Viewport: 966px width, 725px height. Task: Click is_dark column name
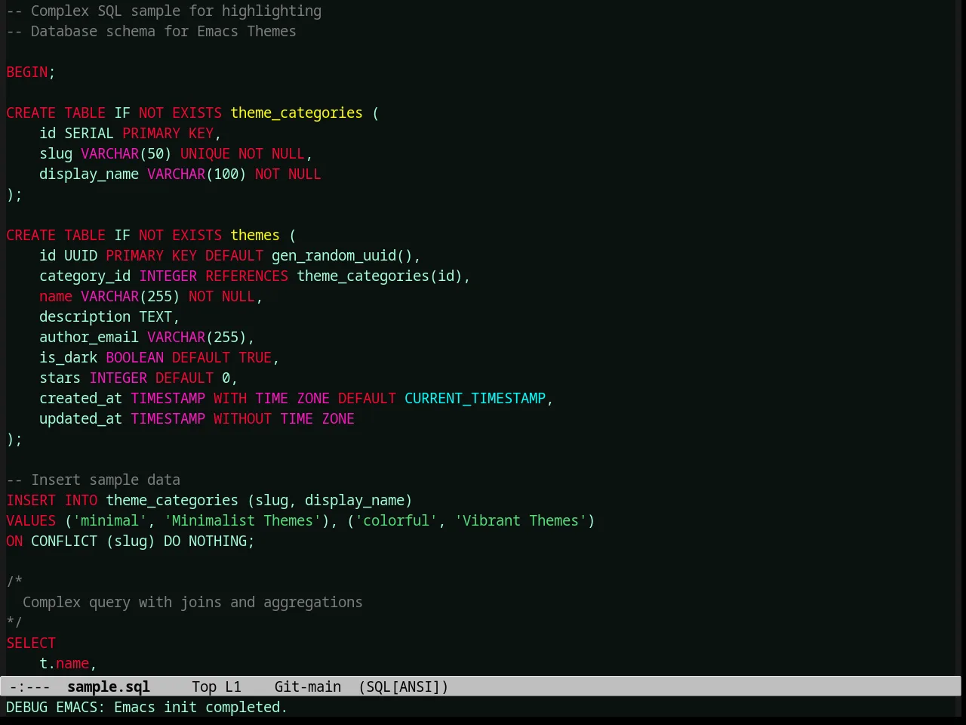[69, 357]
